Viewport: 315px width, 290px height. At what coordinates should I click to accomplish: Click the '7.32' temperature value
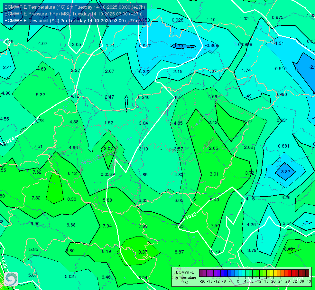(36, 198)
